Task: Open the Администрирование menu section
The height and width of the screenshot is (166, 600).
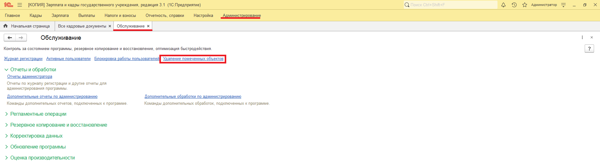Action: coord(242,15)
